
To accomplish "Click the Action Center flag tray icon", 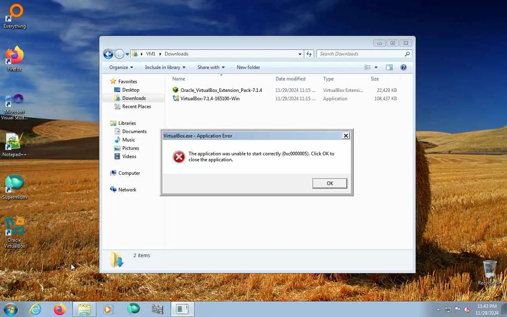I will click(x=457, y=309).
